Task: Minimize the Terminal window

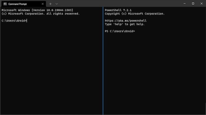Action: [x=185, y=4]
